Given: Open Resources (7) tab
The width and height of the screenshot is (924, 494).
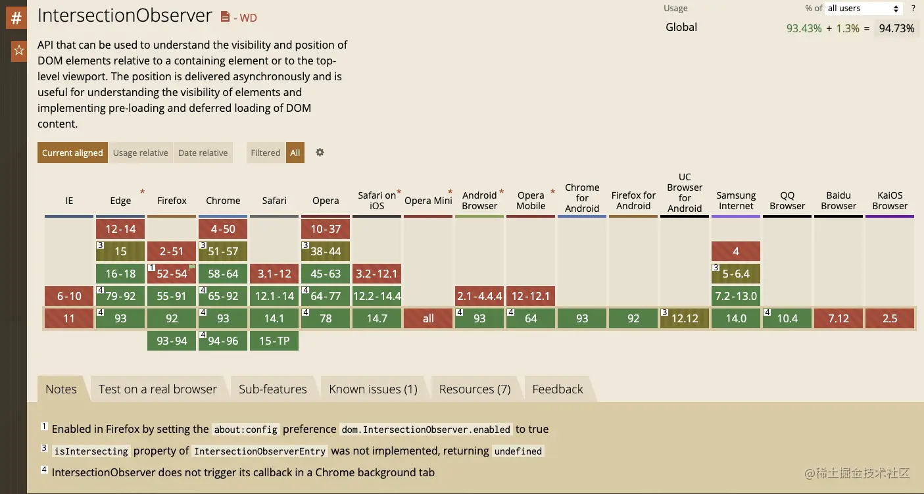Looking at the screenshot, I should click(x=475, y=389).
